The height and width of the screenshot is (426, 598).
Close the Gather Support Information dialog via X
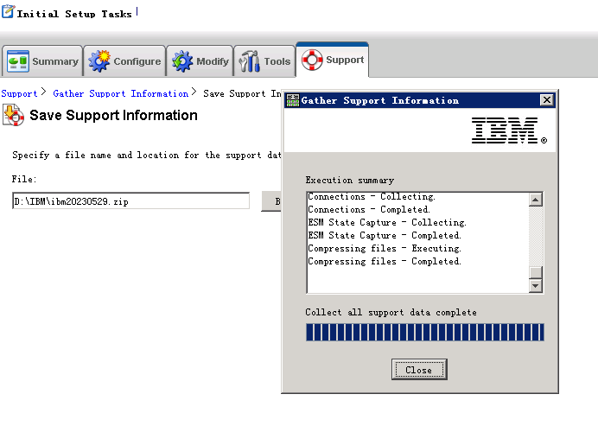coord(546,100)
